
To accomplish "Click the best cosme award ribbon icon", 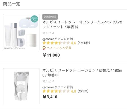I will tap(44, 48).
